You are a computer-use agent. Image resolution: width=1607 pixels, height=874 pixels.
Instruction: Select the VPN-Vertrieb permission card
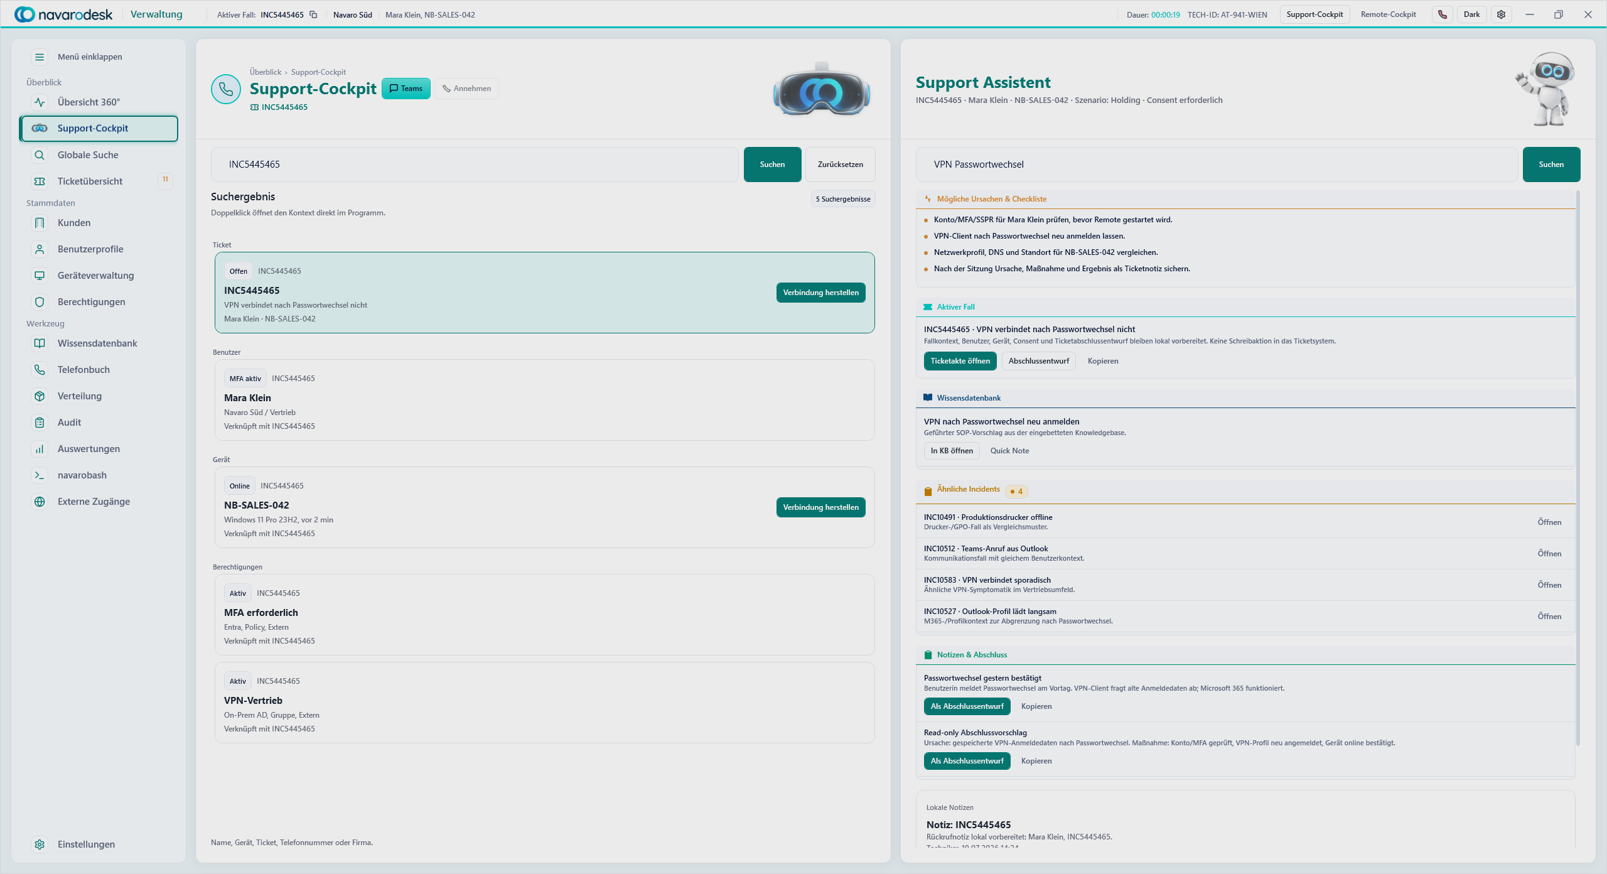coord(544,703)
